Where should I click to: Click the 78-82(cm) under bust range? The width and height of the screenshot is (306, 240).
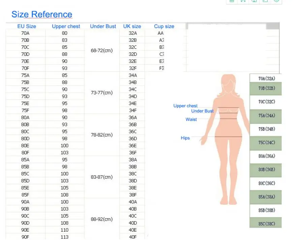click(102, 135)
